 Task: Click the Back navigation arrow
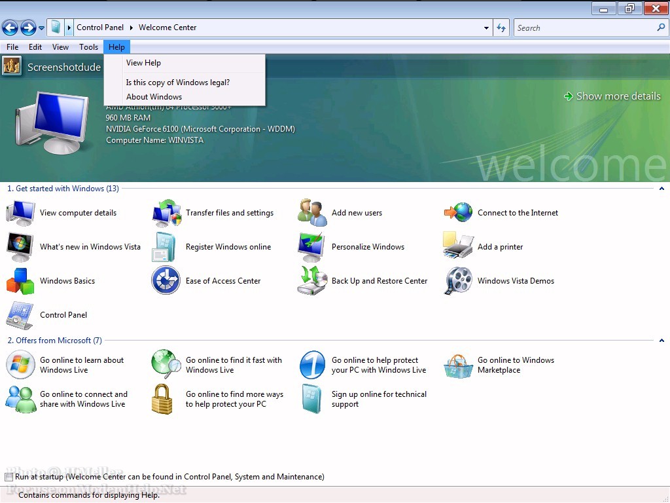pyautogui.click(x=10, y=28)
